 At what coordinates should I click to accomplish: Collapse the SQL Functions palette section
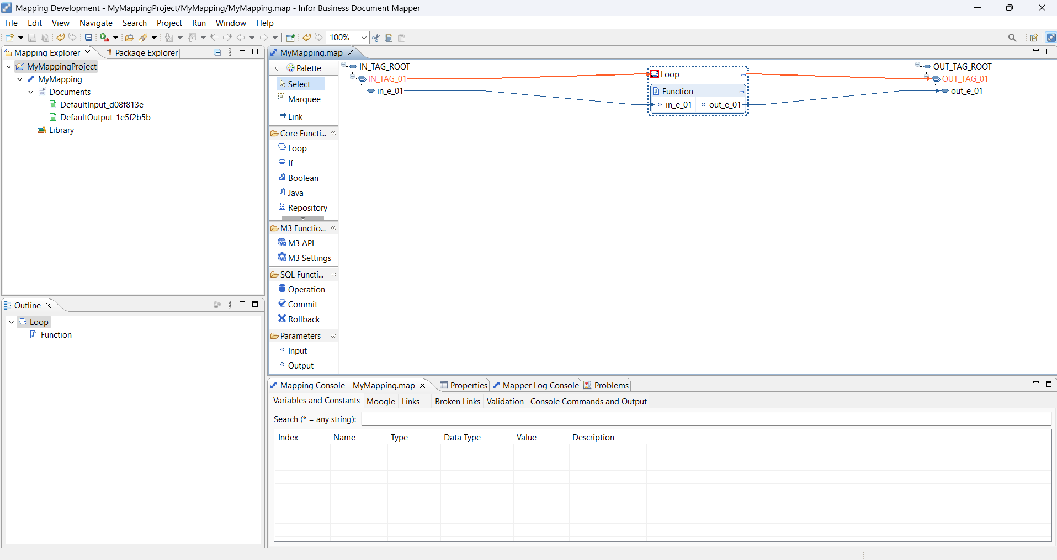tap(334, 274)
